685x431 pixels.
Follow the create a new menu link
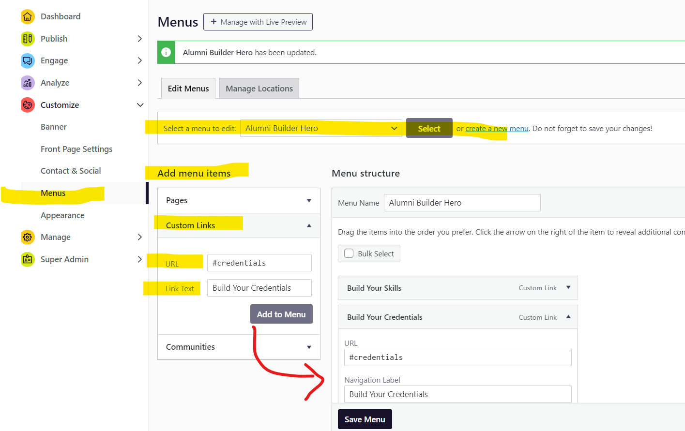[497, 129]
